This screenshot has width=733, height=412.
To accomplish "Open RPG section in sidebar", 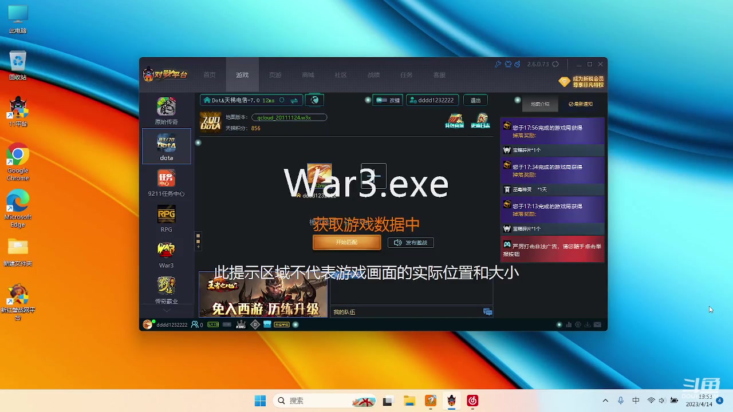I will (x=166, y=219).
